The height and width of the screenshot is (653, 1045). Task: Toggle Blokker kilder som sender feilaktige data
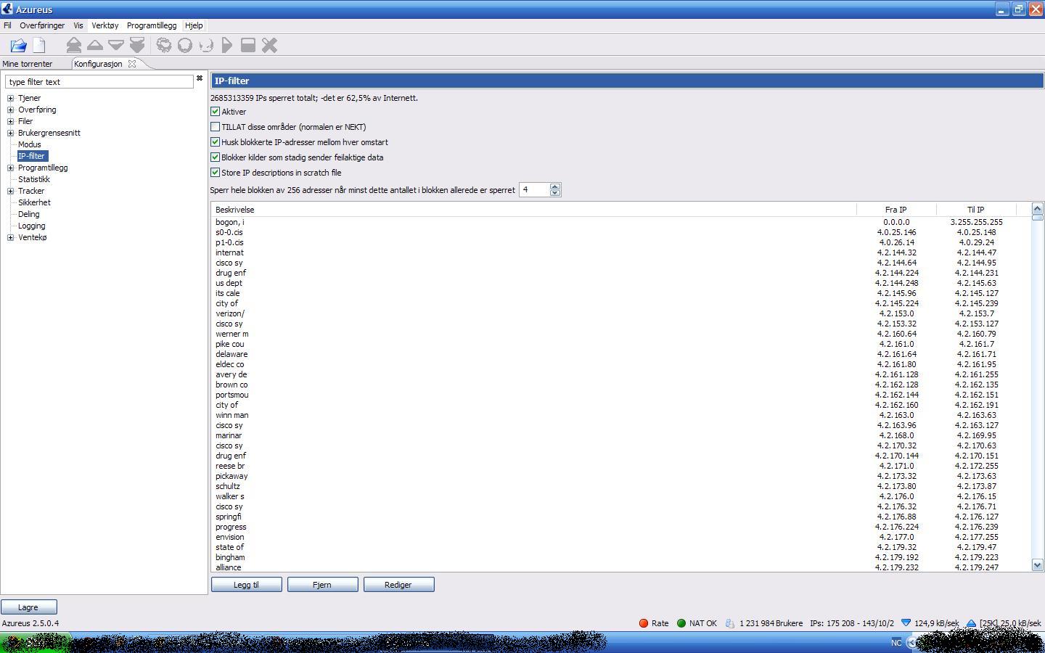click(x=215, y=157)
